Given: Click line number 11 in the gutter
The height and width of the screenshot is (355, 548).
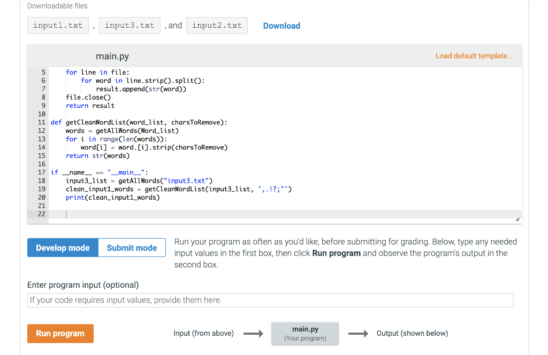Looking at the screenshot, I should click(x=41, y=122).
